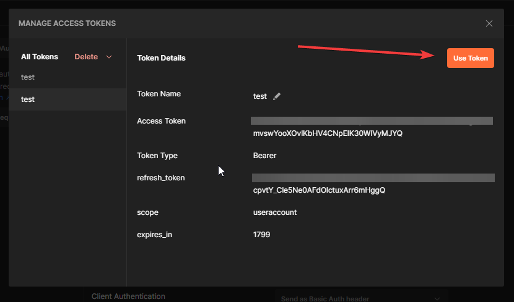Click the refresh_token field label
Image resolution: width=514 pixels, height=302 pixels.
(x=161, y=178)
